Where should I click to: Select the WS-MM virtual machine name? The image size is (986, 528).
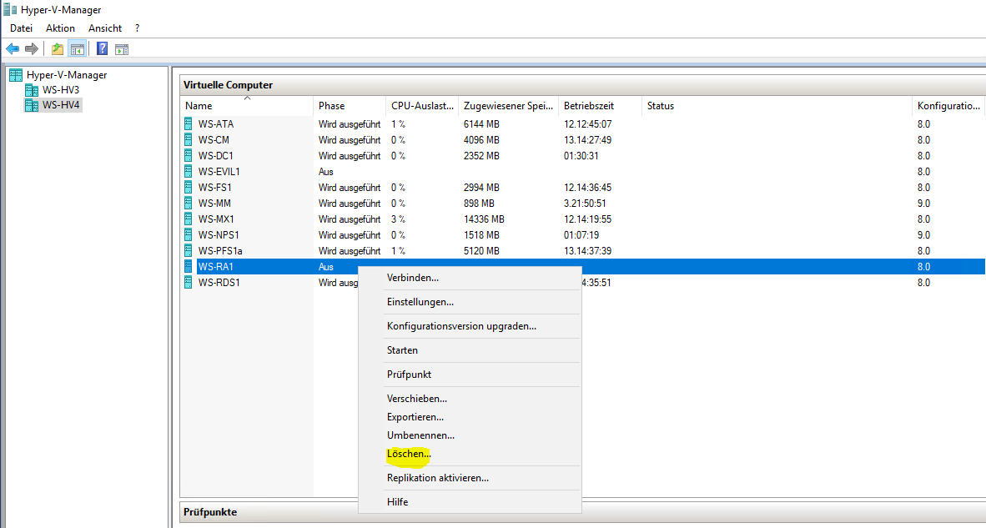pyautogui.click(x=214, y=203)
